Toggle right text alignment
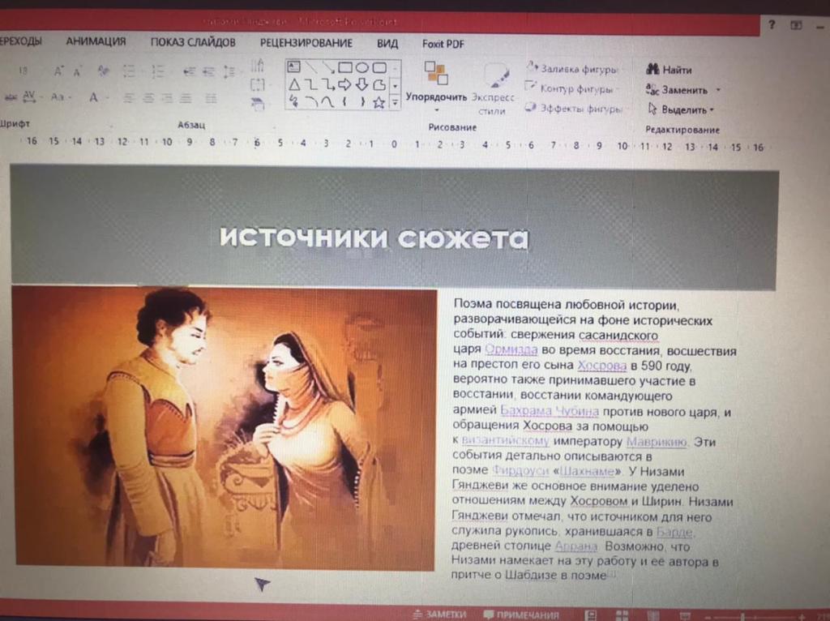This screenshot has height=621, width=830. [x=167, y=98]
